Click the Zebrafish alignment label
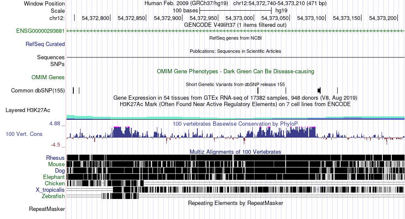The width and height of the screenshot is (405, 219). click(x=53, y=196)
